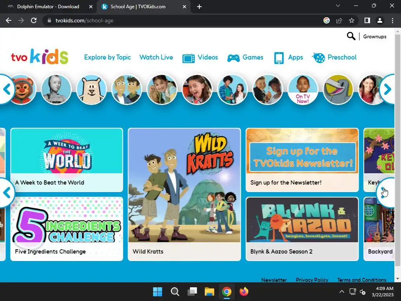Screen dimensions: 401x301
Task: Toggle the Chrome side panel
Action: tap(367, 20)
